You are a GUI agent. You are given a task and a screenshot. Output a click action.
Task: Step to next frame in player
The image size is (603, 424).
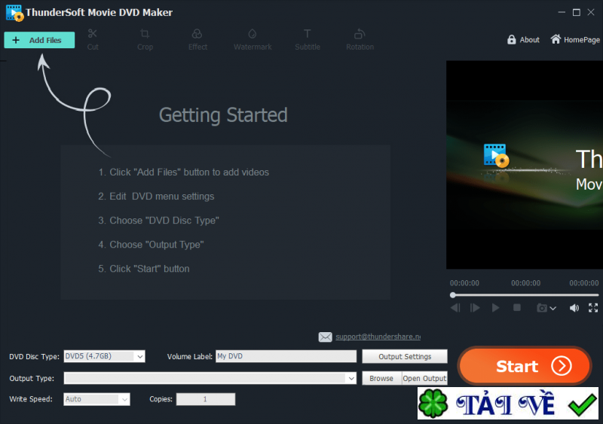pos(475,308)
